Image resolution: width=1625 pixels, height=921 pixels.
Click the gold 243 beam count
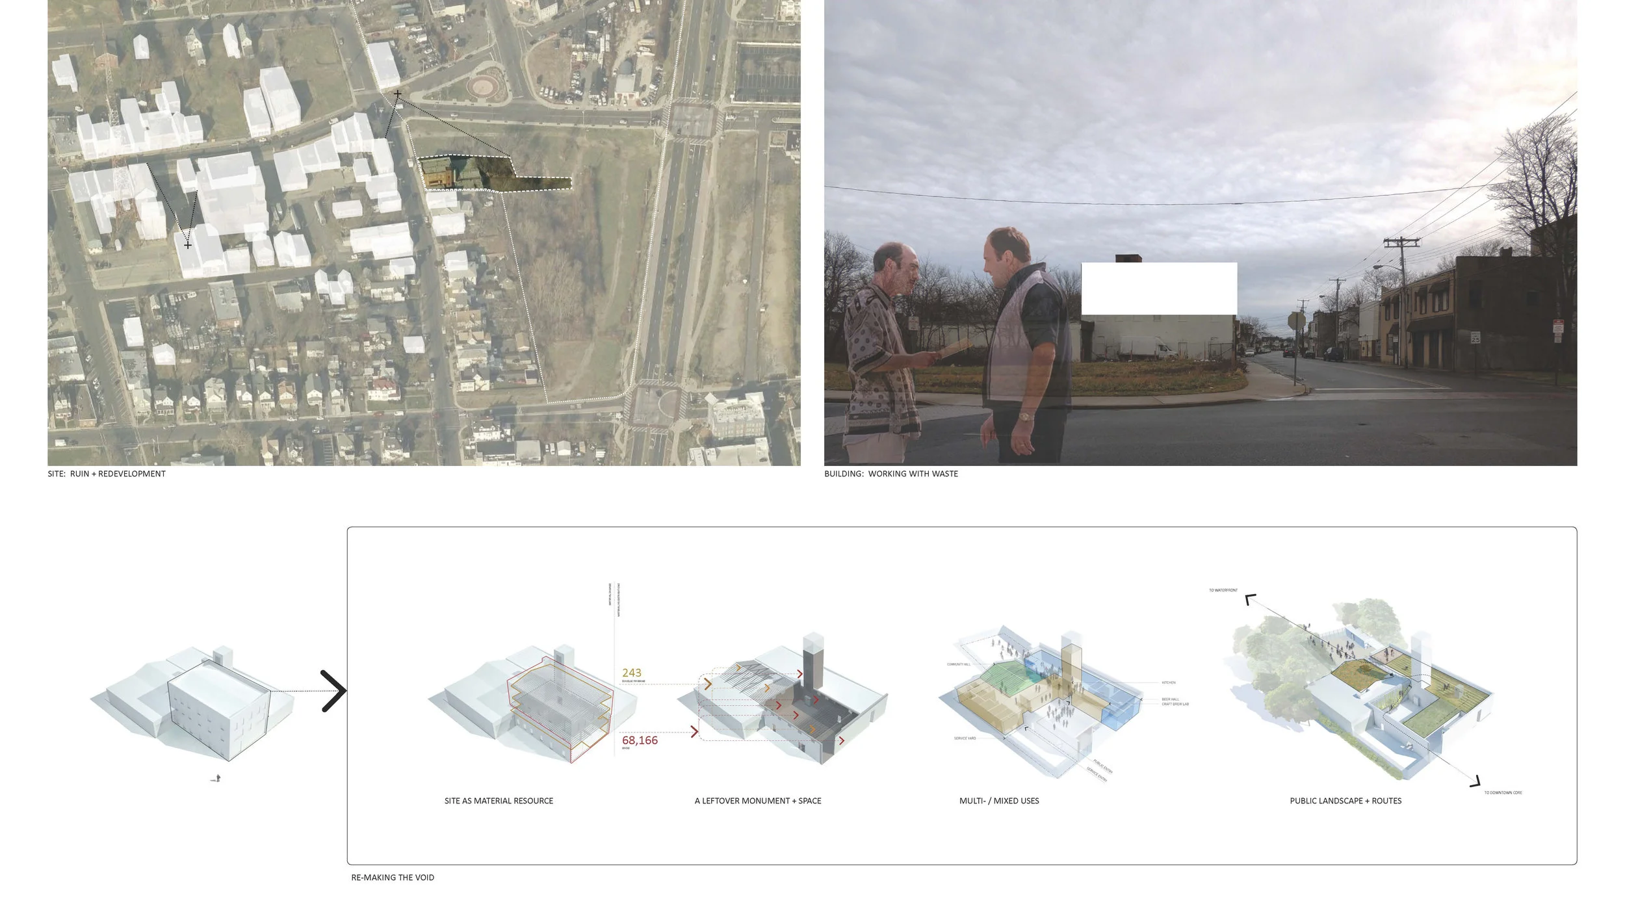pyautogui.click(x=631, y=673)
